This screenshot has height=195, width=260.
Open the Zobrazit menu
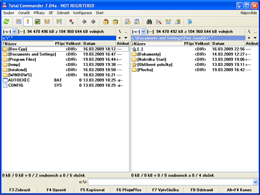[63, 13]
